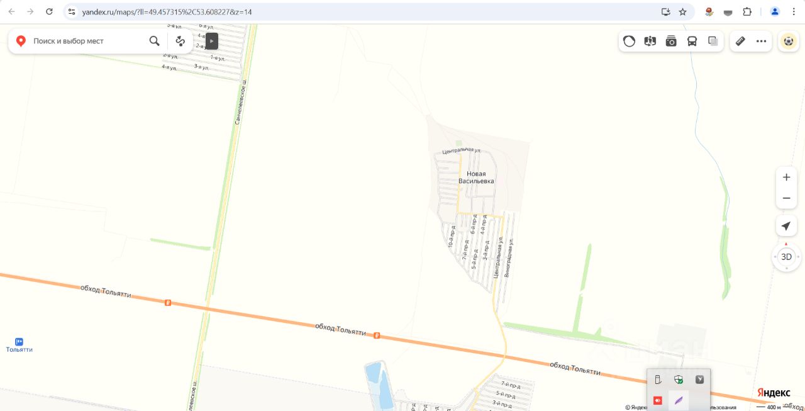The height and width of the screenshot is (411, 805).
Task: Click the Тольятти station marker
Action: pyautogui.click(x=19, y=342)
